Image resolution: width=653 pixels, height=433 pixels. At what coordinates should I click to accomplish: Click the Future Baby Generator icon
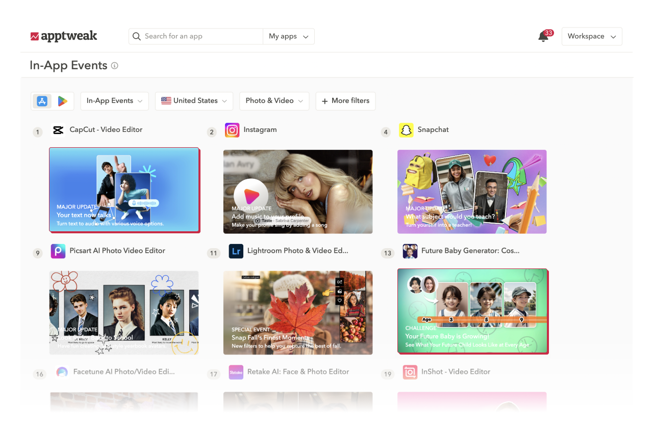[410, 251]
